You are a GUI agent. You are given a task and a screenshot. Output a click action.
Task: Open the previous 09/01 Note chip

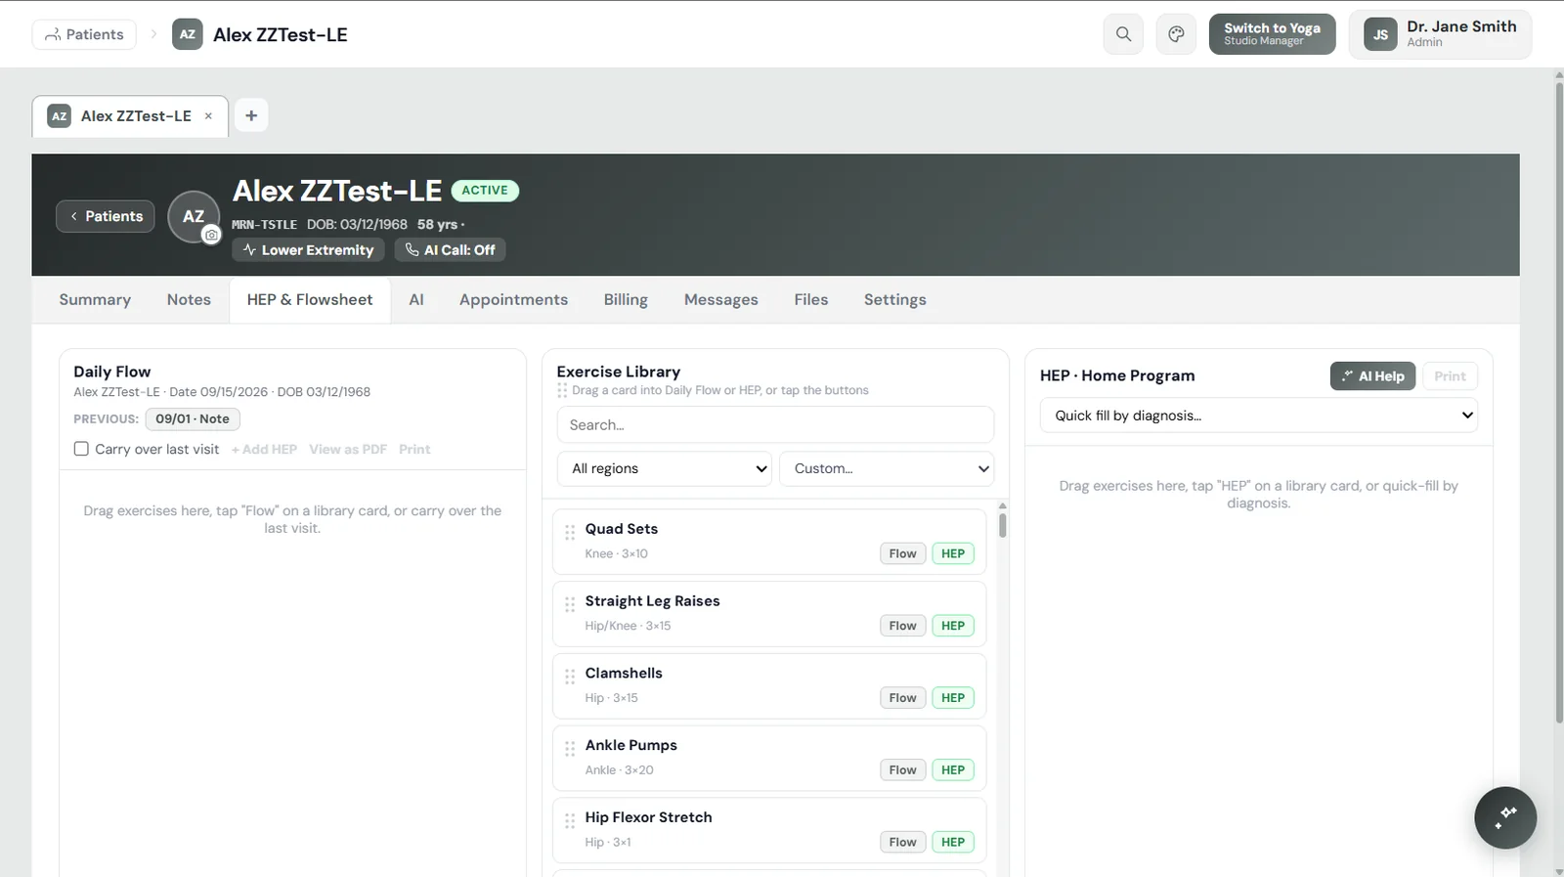coord(193,419)
